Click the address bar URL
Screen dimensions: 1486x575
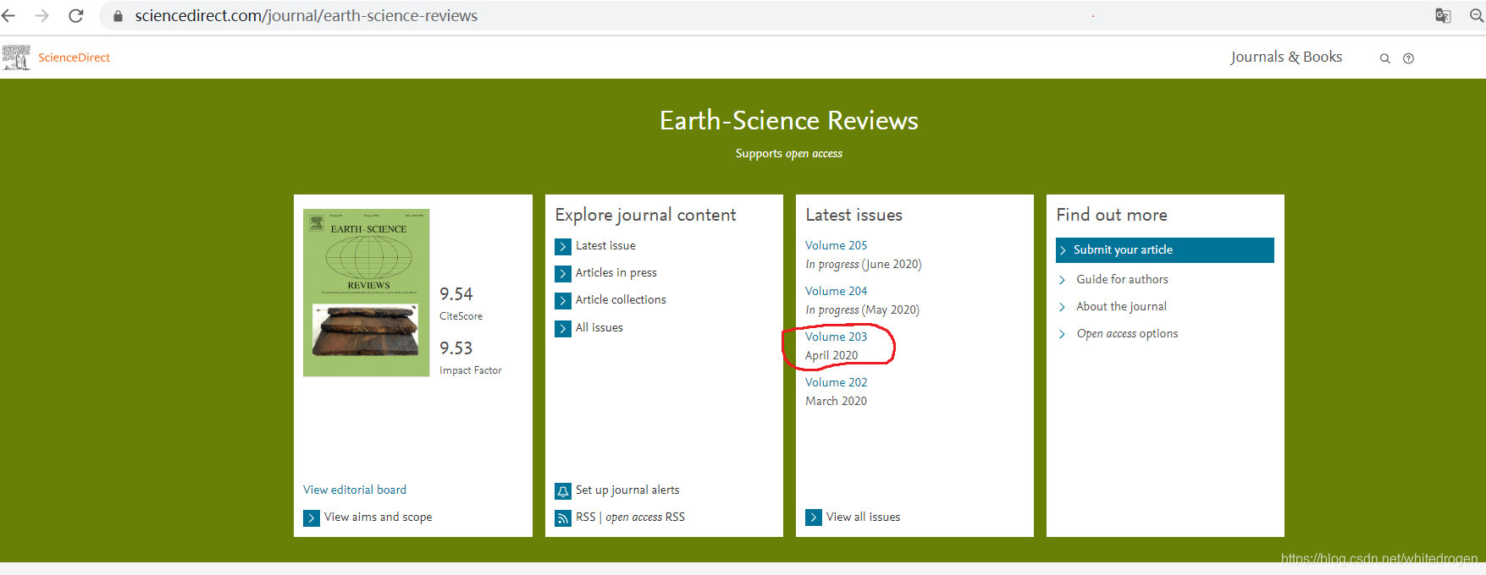[x=307, y=16]
